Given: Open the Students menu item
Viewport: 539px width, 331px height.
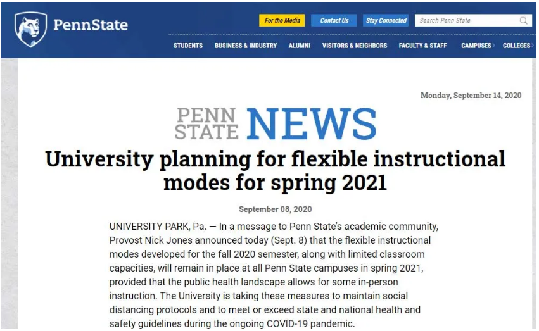Looking at the screenshot, I should point(187,46).
